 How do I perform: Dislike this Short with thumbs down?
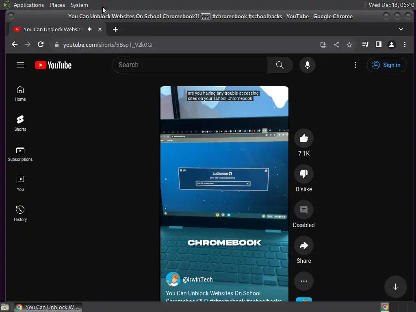pos(303,174)
